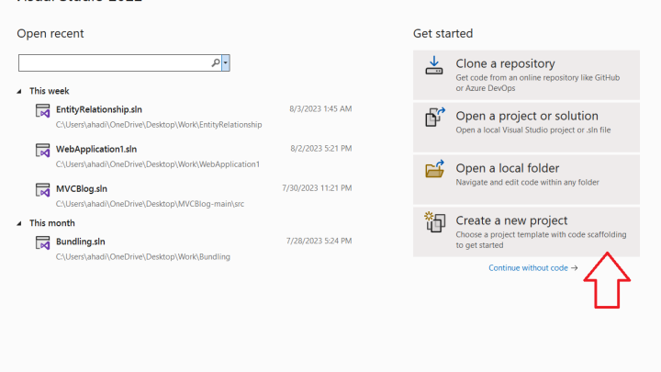This screenshot has width=661, height=372.
Task: Click the WebApplication1.sln solution icon
Action: click(42, 151)
